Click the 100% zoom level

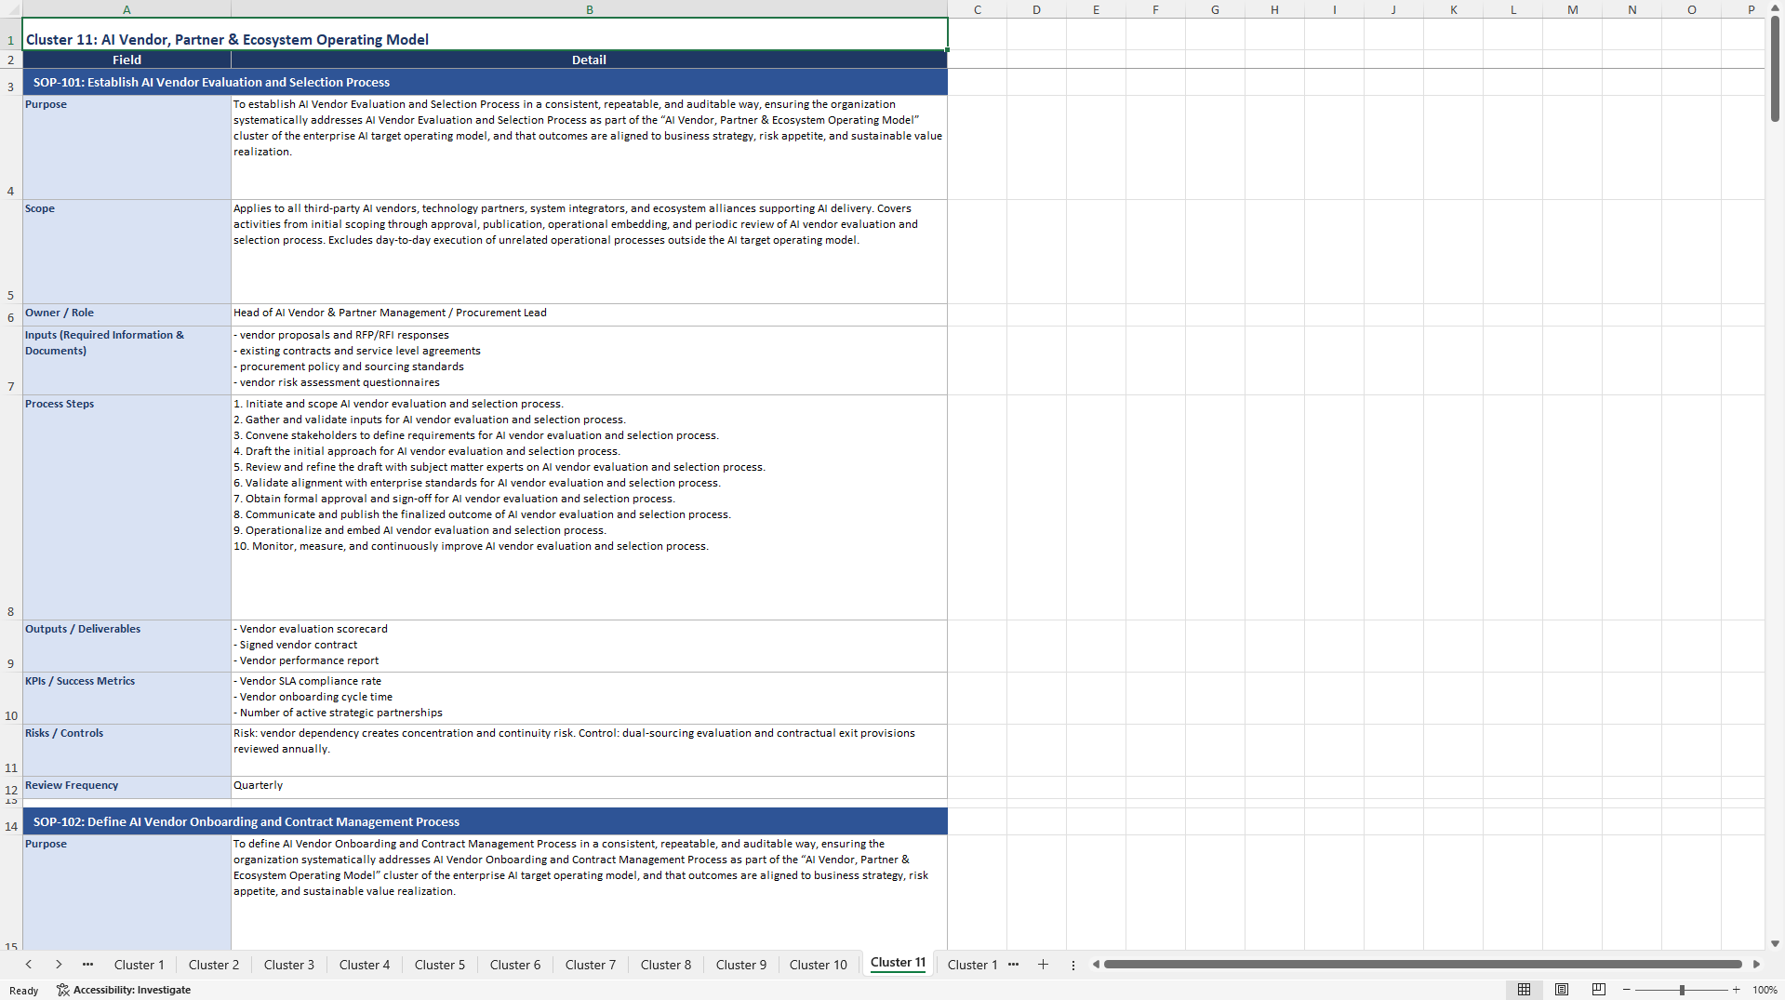click(x=1765, y=990)
